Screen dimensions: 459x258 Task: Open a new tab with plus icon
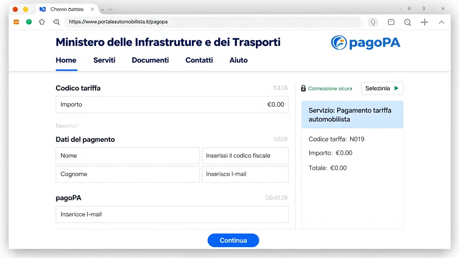[x=424, y=22]
